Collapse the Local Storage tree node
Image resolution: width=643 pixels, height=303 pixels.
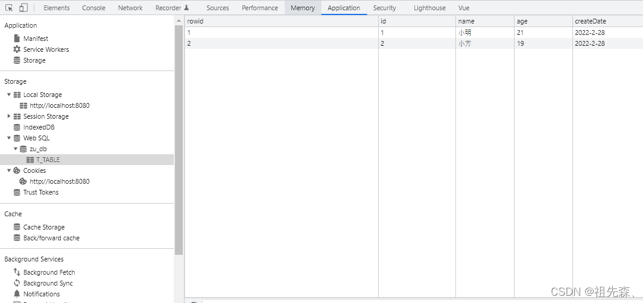(9, 95)
